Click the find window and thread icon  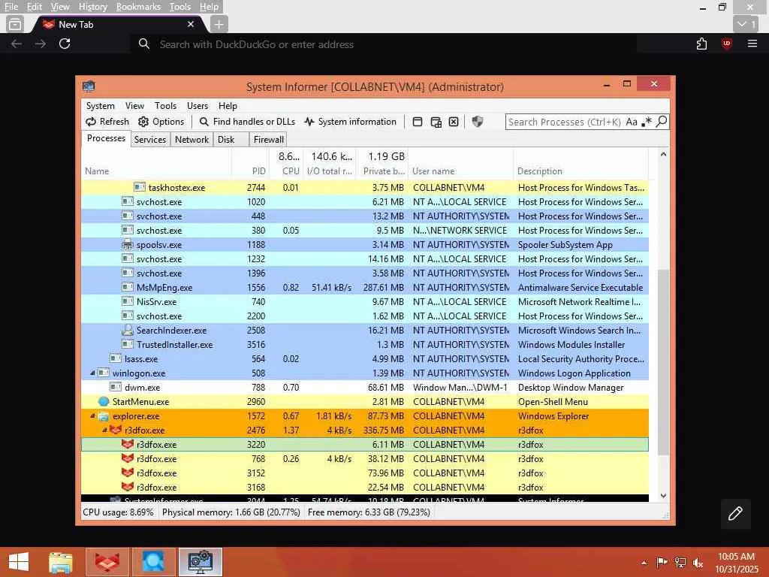coord(436,122)
